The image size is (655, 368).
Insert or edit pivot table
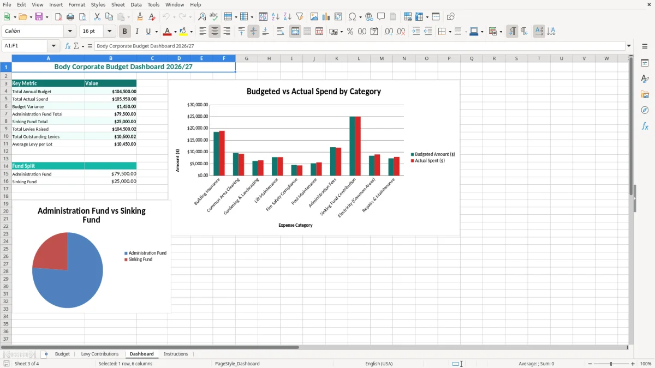tap(338, 17)
